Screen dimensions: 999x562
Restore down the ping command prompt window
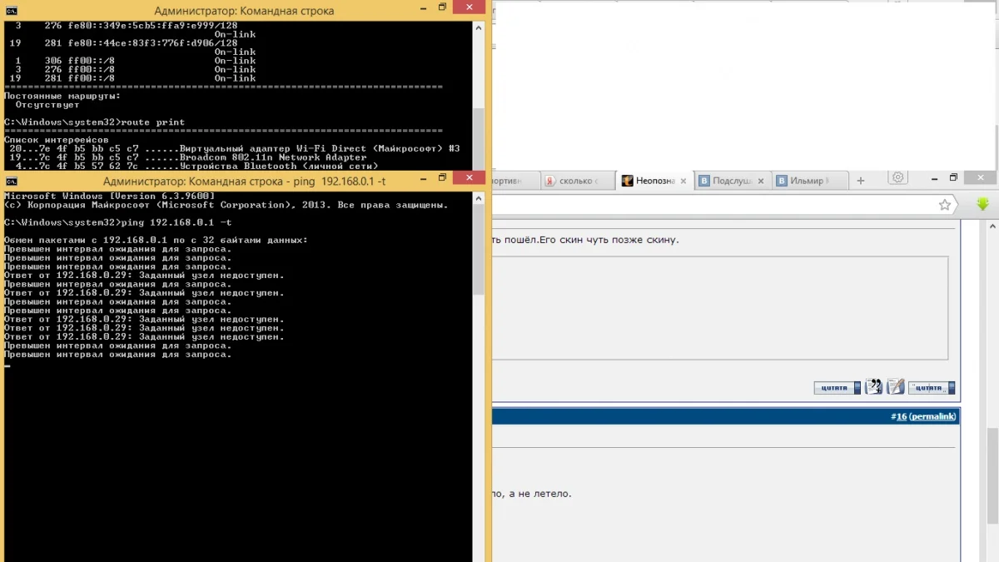443,178
